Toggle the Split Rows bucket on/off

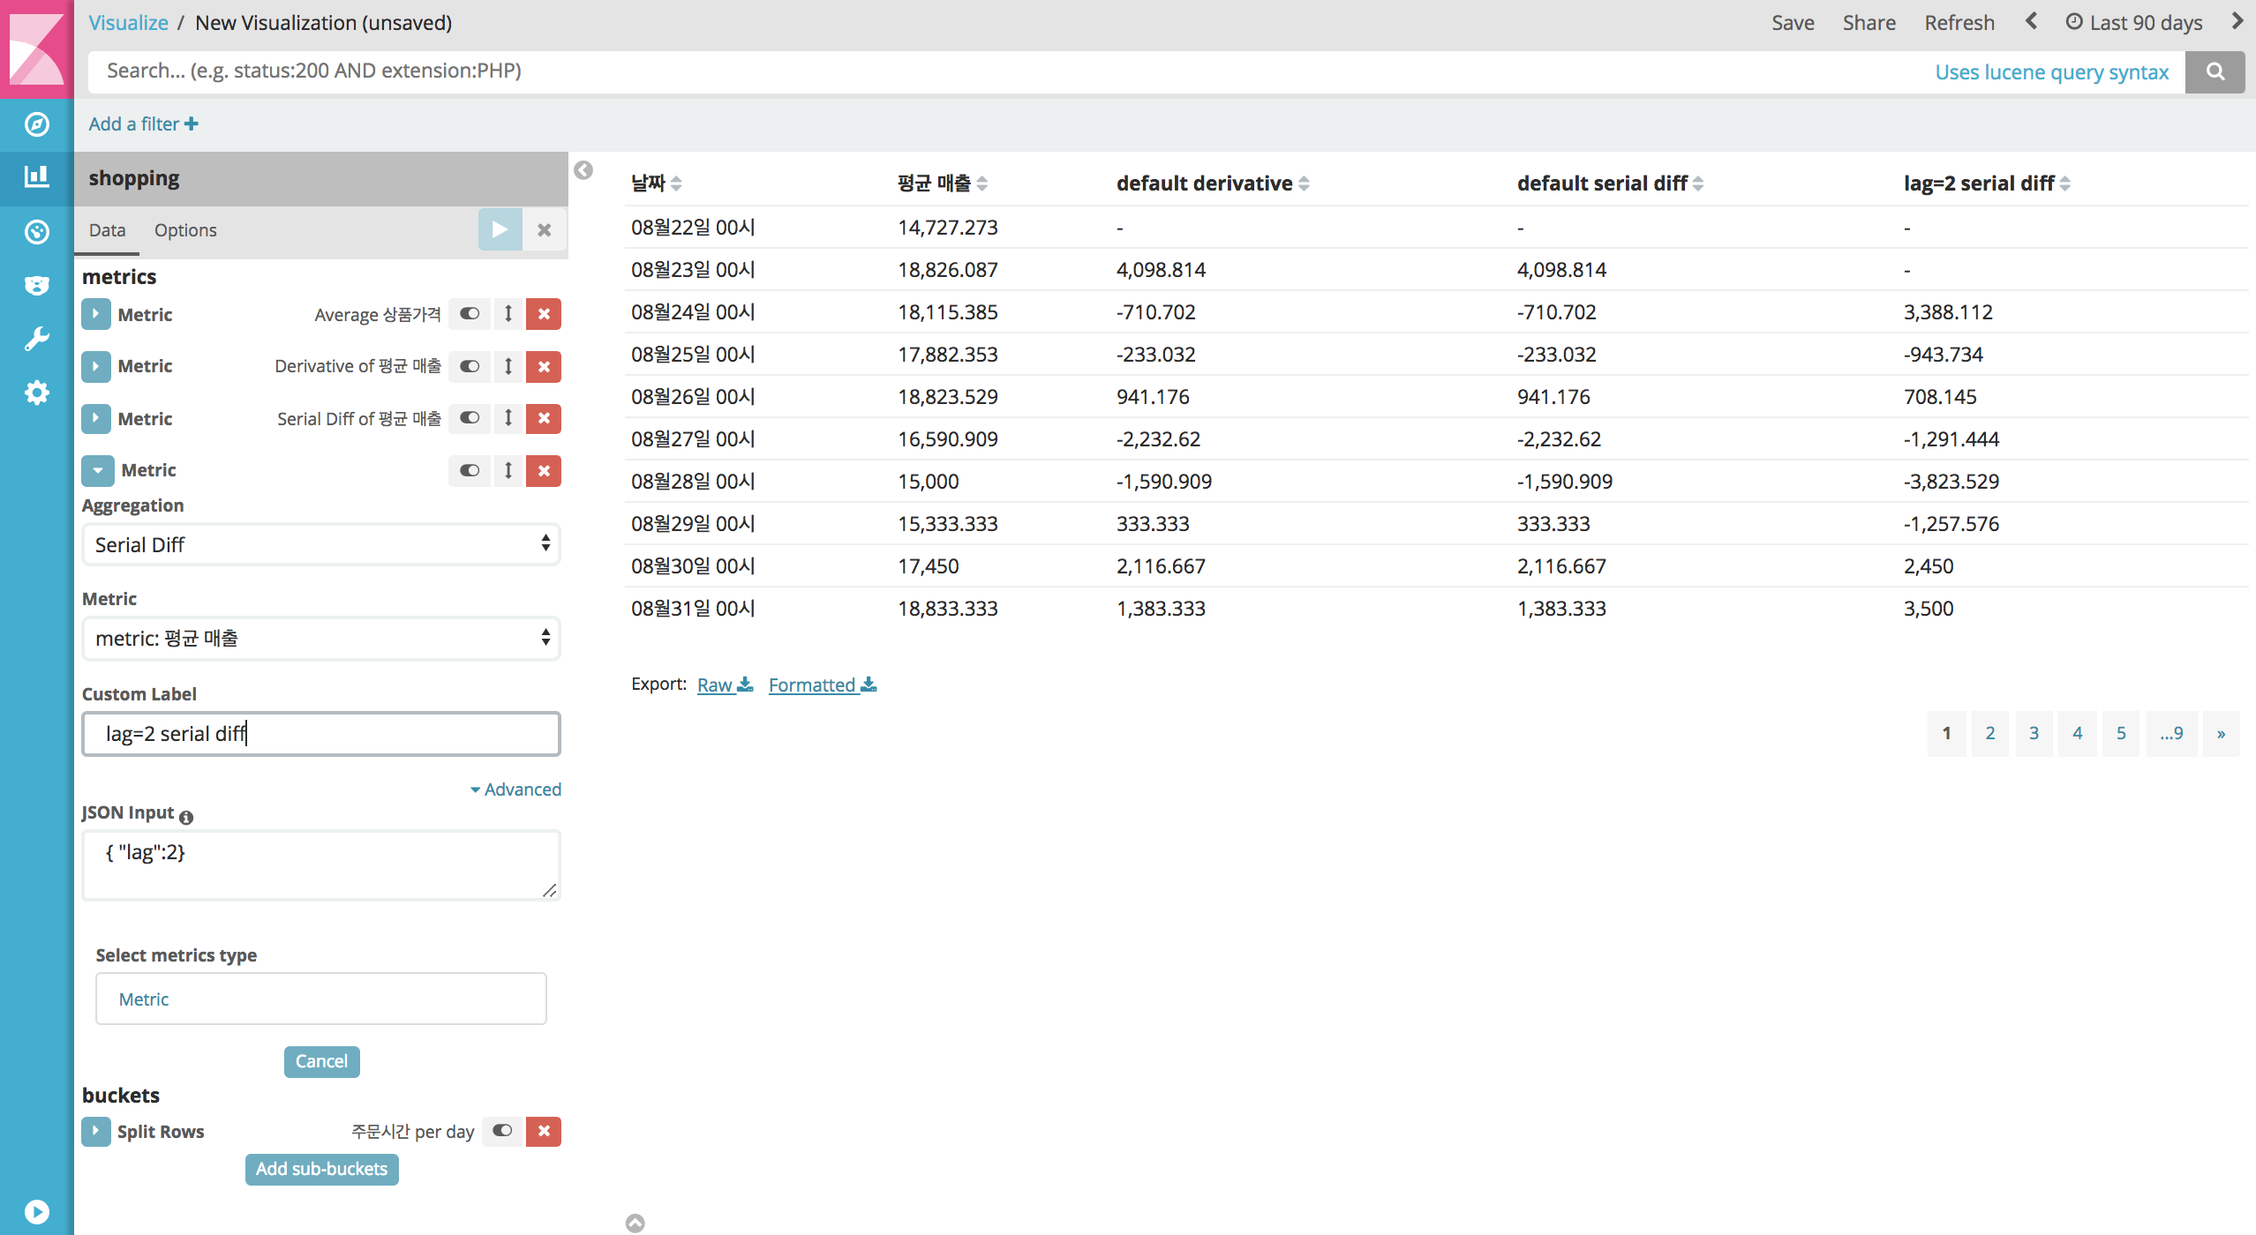coord(502,1131)
